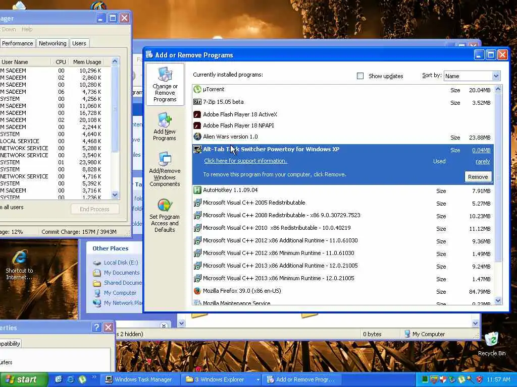Expand the Windows Explorer taskbar group arrow
517x387 pixels.
click(x=258, y=380)
